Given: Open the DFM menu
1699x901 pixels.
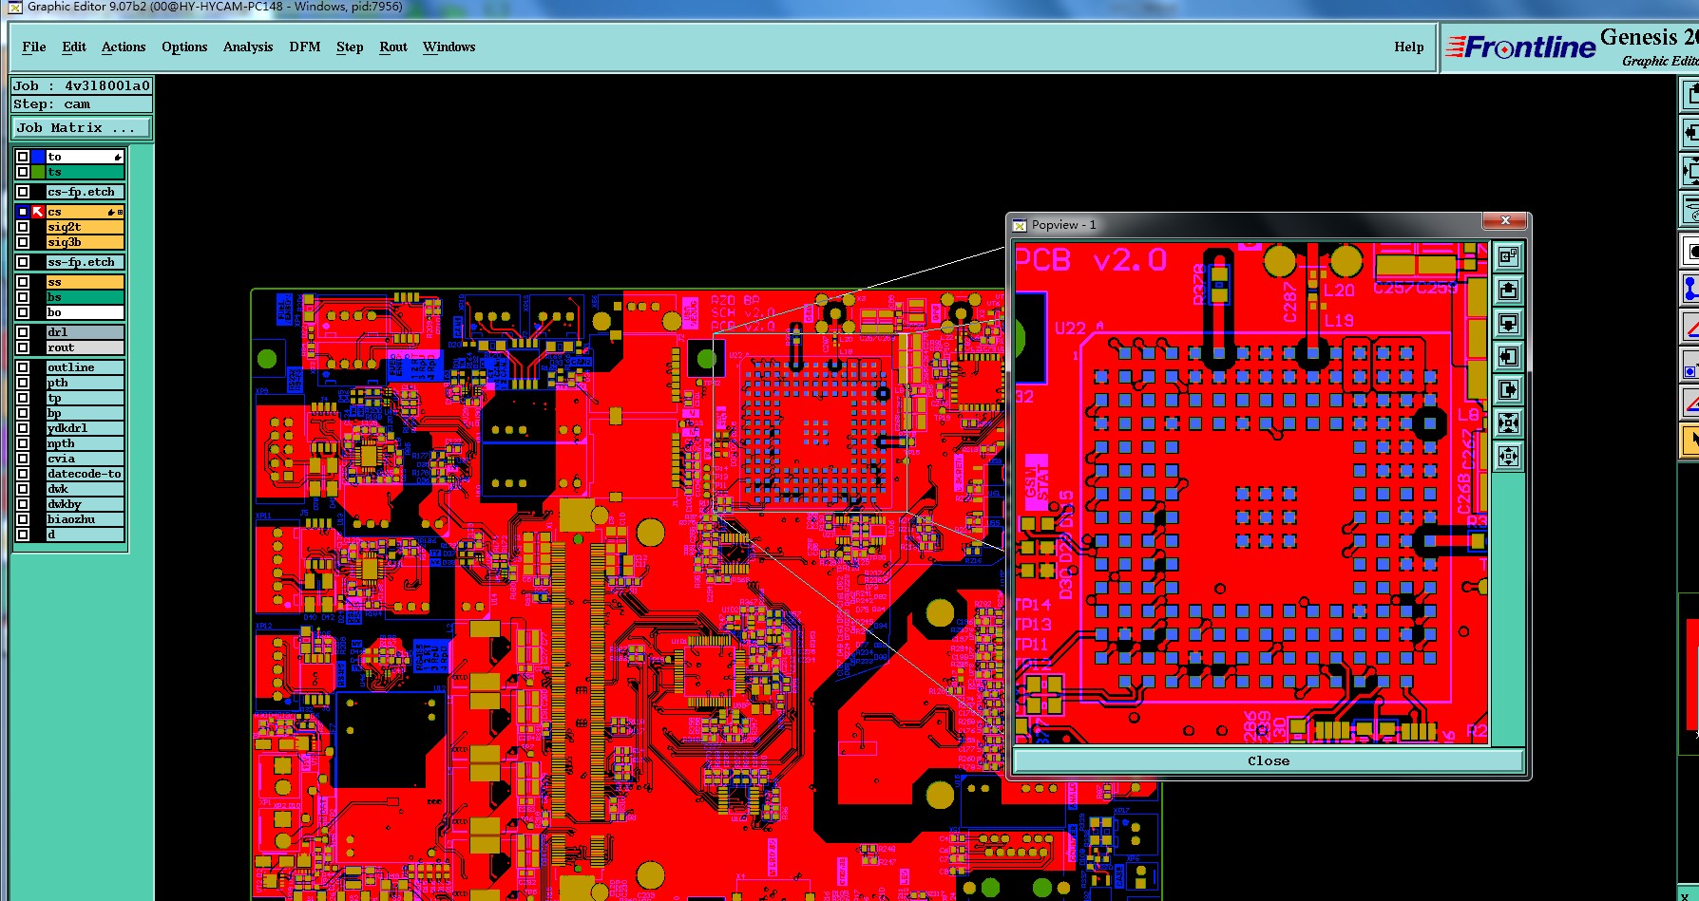Looking at the screenshot, I should click(x=305, y=47).
